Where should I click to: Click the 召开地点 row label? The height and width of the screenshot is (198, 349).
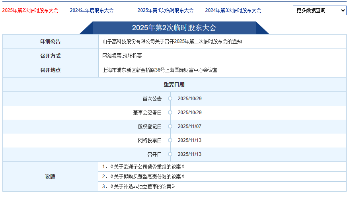click(50, 70)
